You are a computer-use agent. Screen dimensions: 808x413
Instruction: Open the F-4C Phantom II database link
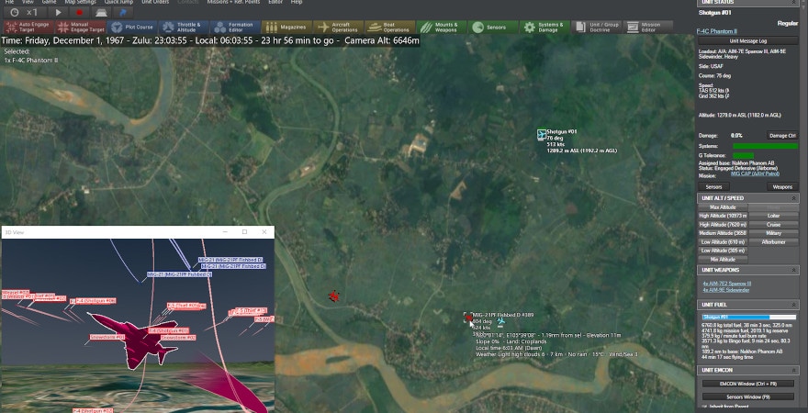coord(717,31)
